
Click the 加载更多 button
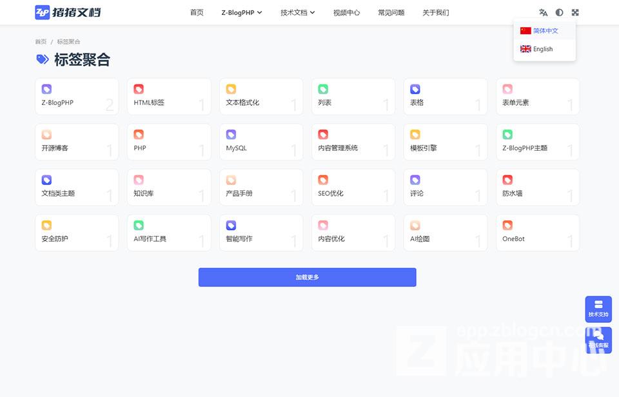click(308, 277)
